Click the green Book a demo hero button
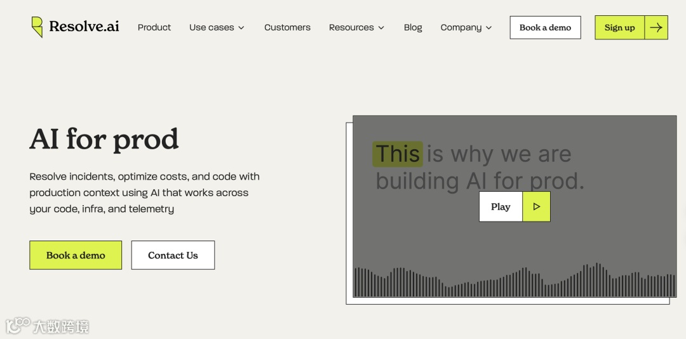Screen dimensions: 686x339 76,255
